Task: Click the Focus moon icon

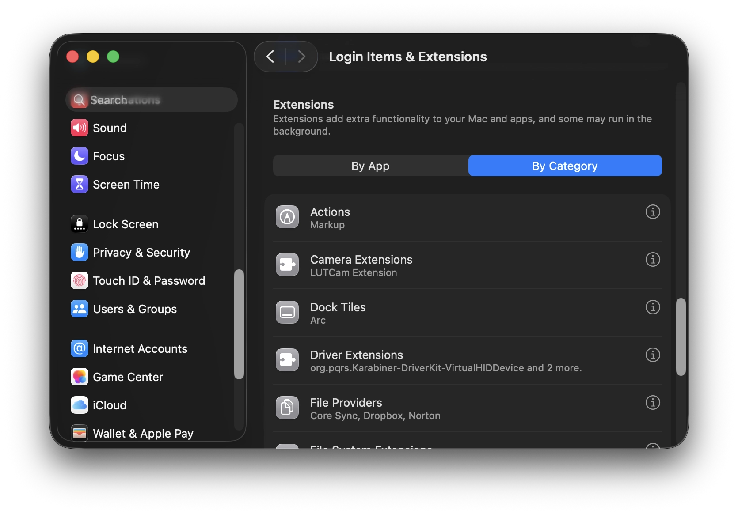Action: 80,156
